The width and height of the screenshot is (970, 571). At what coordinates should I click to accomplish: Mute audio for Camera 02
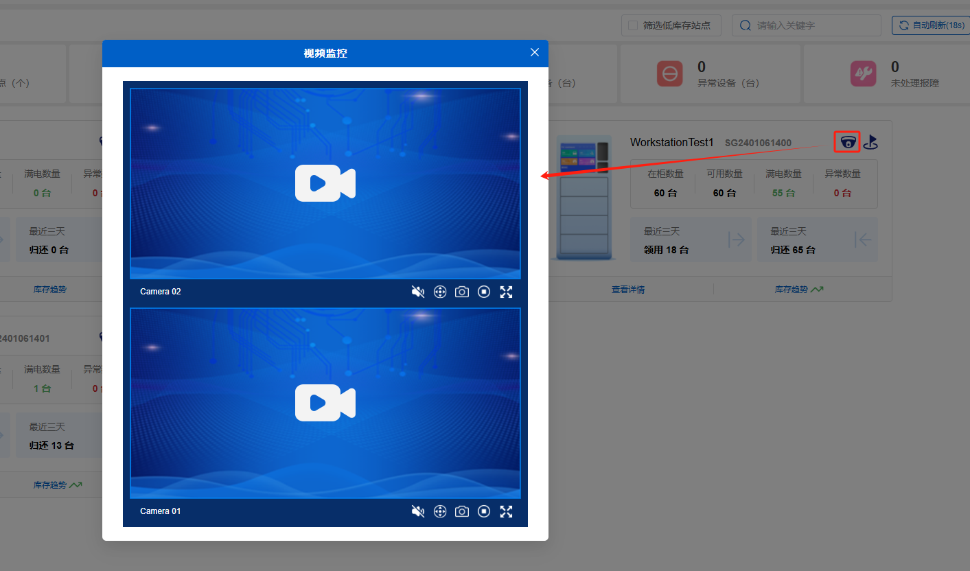coord(417,292)
